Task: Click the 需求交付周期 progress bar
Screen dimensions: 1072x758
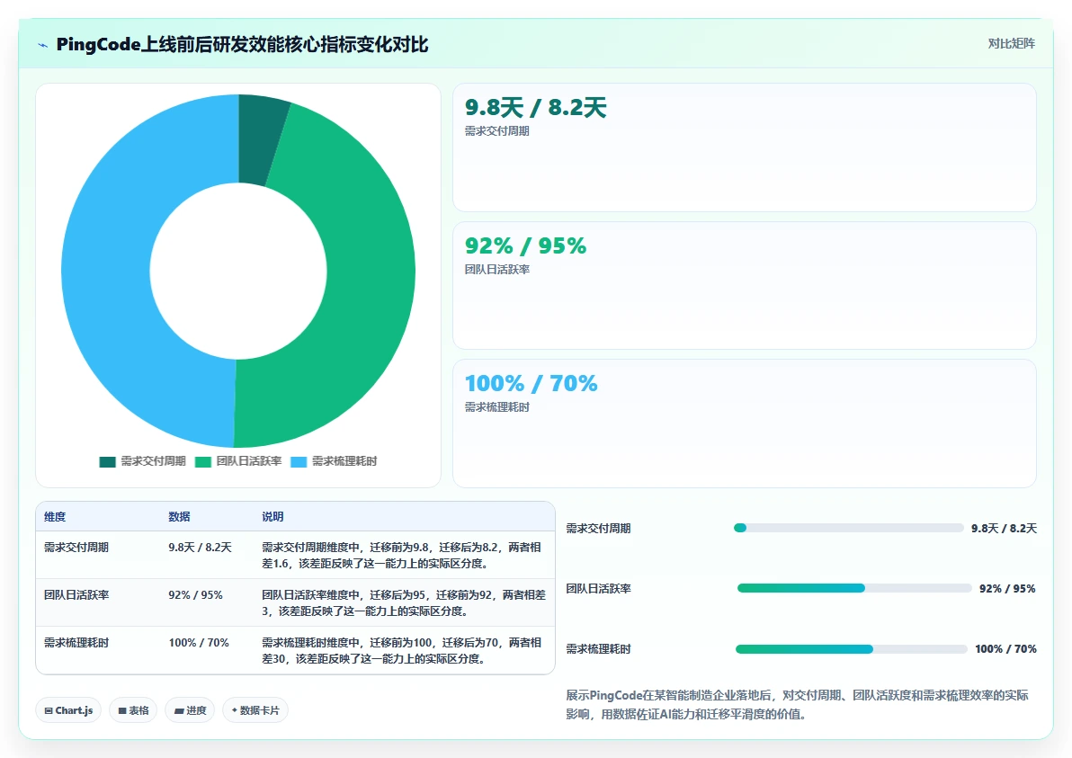Action: (848, 528)
